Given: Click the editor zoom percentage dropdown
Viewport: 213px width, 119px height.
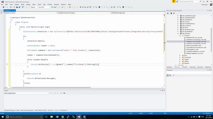Looking at the screenshot, I should (x=7, y=88).
